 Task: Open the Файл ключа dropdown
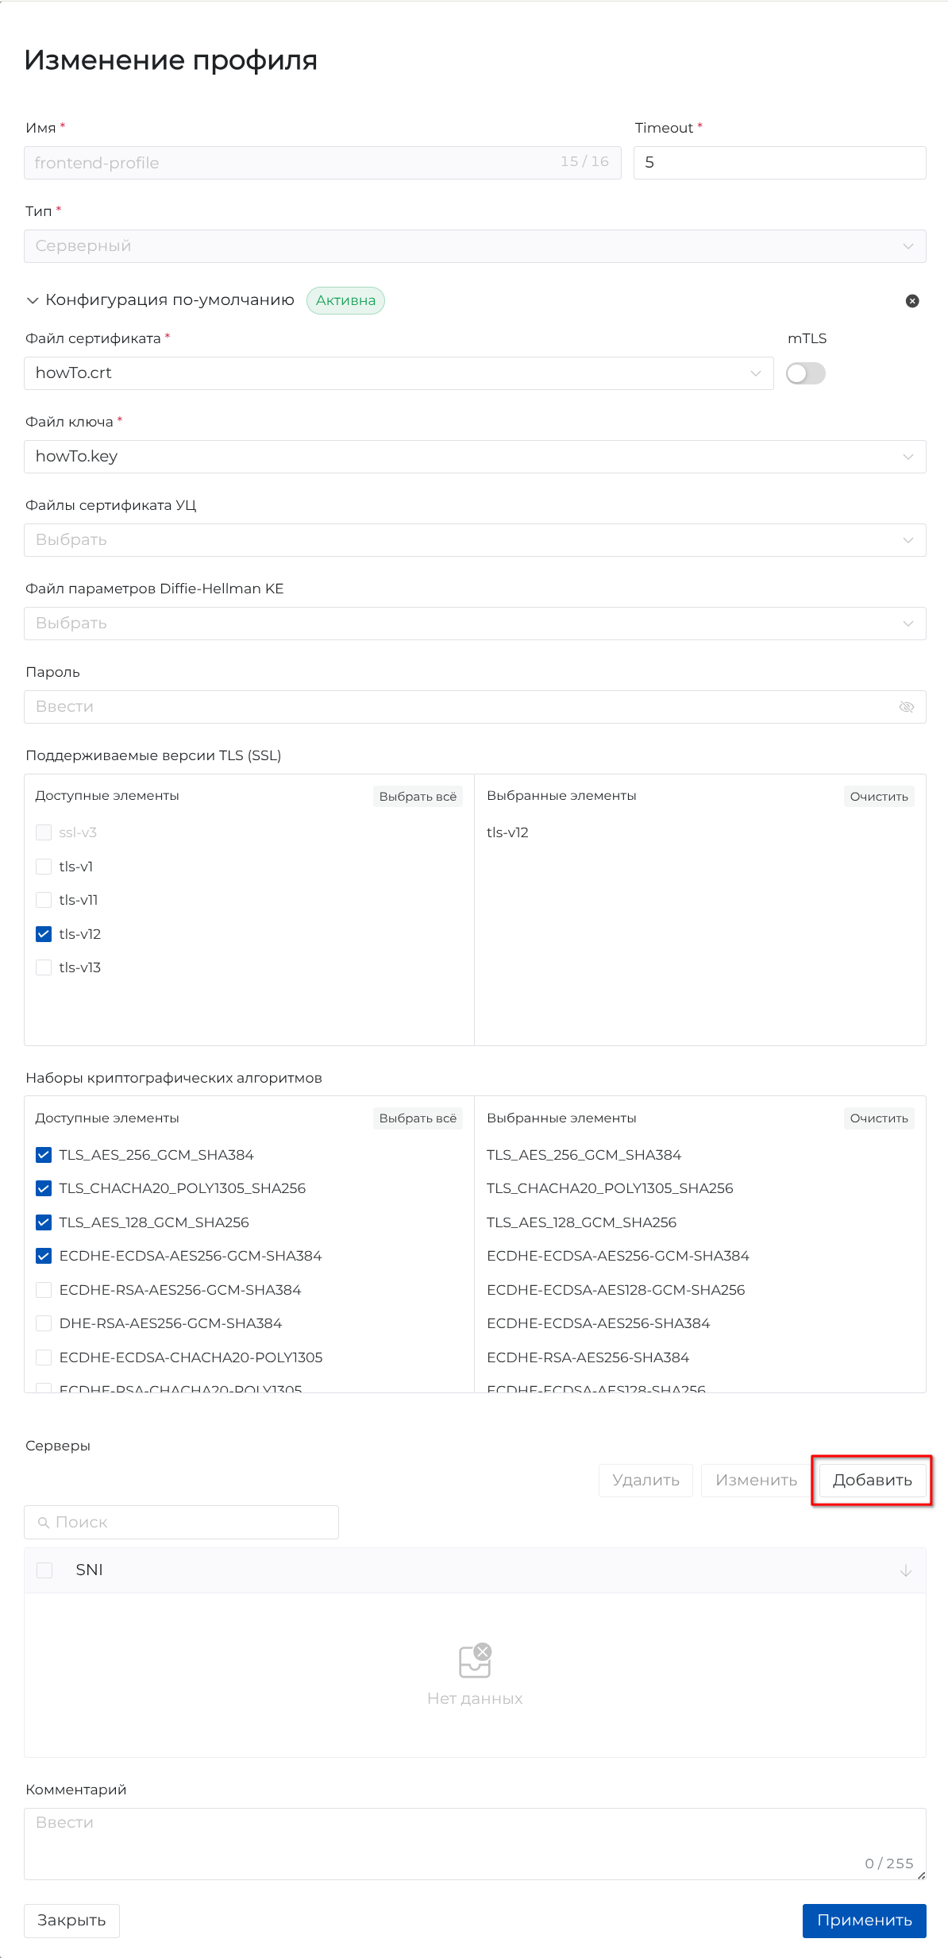tap(475, 457)
